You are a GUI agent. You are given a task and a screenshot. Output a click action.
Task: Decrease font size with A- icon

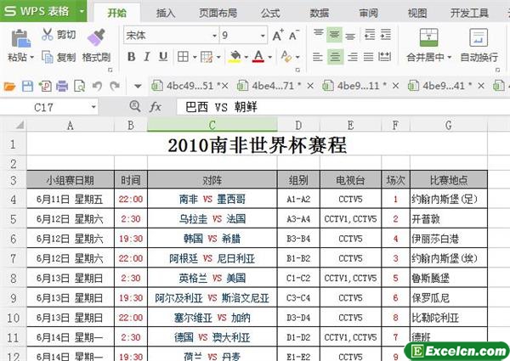click(294, 35)
